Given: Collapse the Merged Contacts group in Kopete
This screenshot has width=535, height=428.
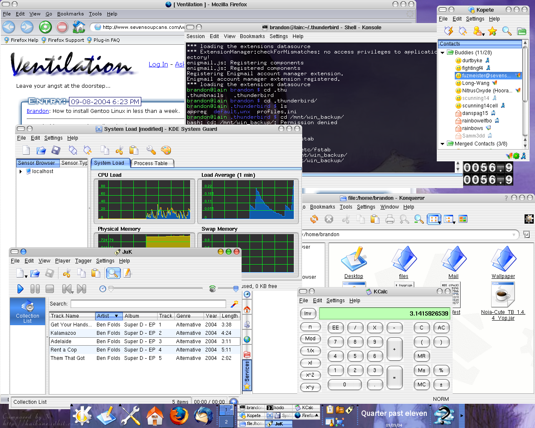Looking at the screenshot, I should 443,144.
